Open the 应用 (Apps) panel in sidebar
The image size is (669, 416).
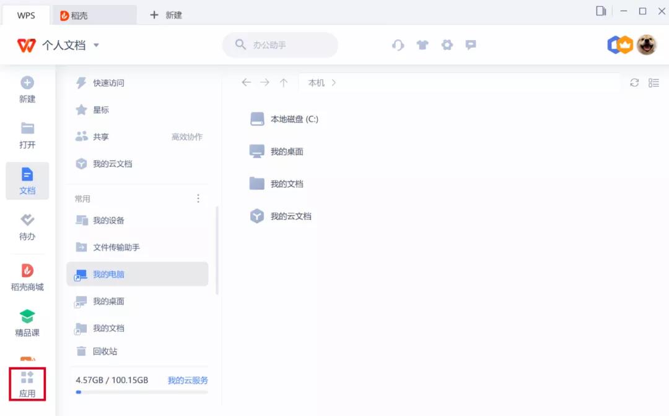point(27,383)
